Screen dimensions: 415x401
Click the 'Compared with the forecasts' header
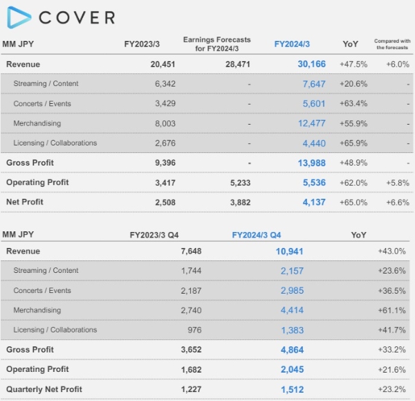(x=392, y=44)
